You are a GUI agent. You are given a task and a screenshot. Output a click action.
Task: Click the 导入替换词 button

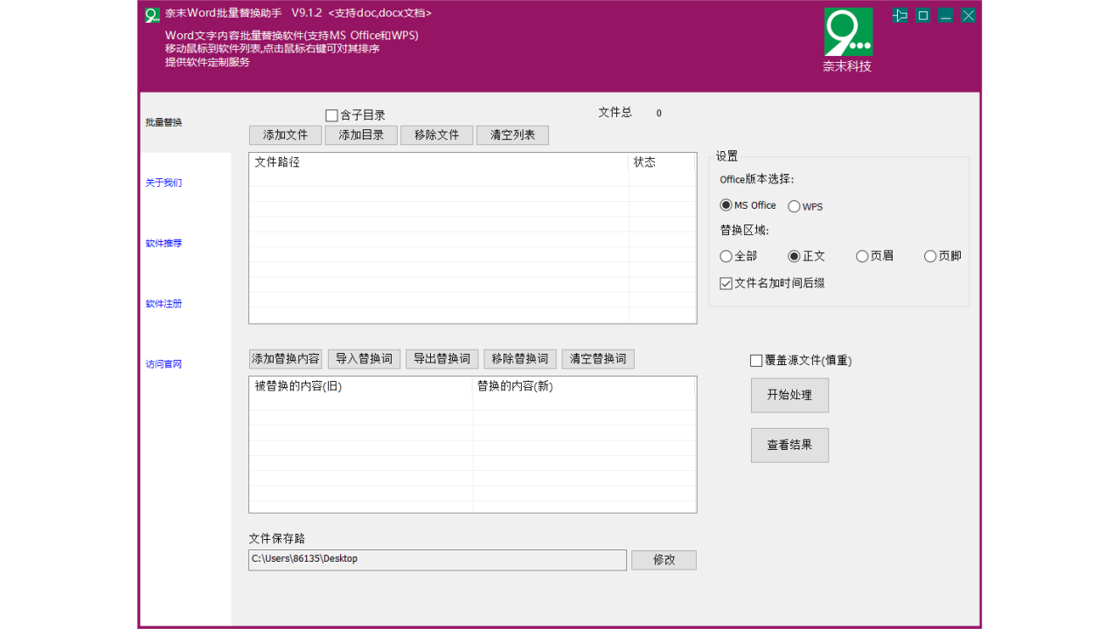(364, 359)
